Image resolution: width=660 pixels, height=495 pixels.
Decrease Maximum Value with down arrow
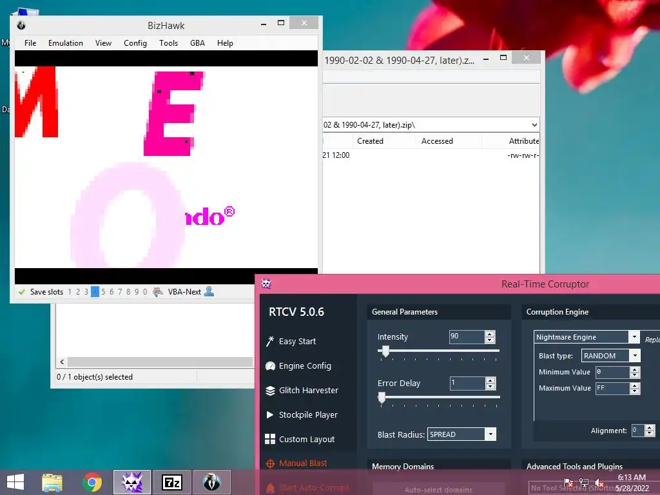[x=635, y=391]
